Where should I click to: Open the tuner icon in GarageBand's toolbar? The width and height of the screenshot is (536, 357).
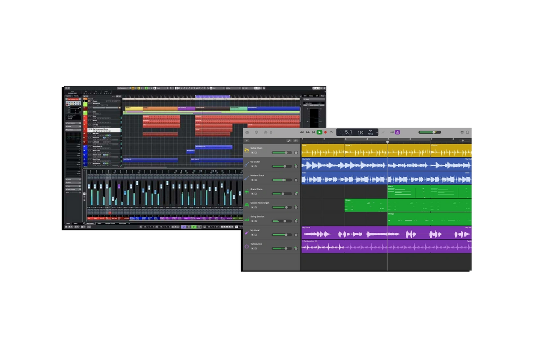coord(383,132)
